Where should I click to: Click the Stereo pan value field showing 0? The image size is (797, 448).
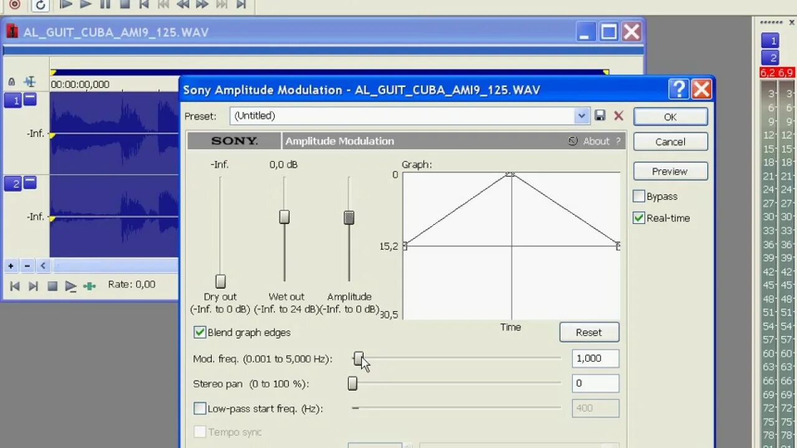pyautogui.click(x=595, y=383)
